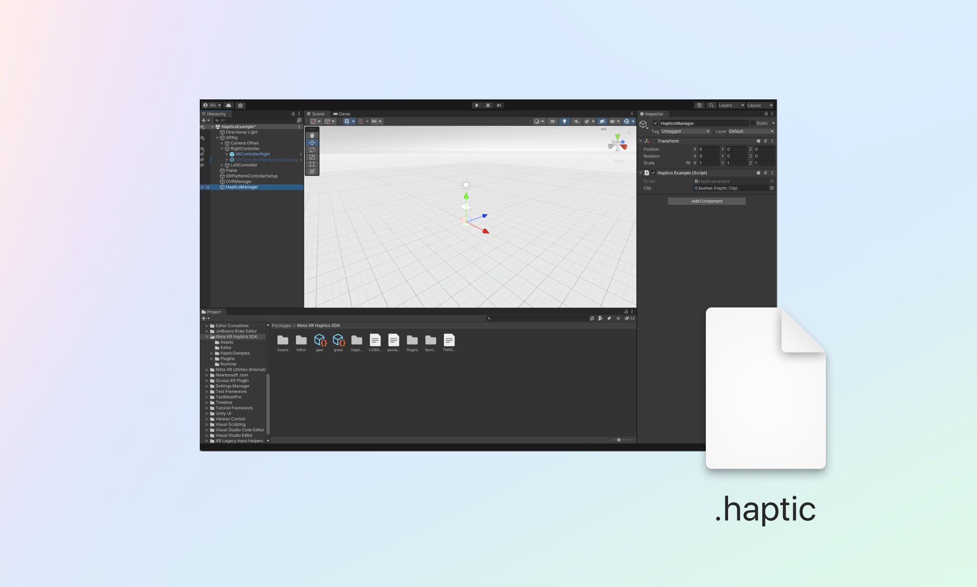Click the HapticsManager name field
This screenshot has width=977, height=587.
tap(704, 123)
